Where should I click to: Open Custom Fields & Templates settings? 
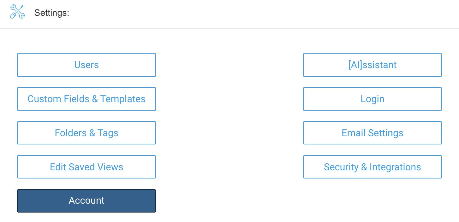point(86,99)
